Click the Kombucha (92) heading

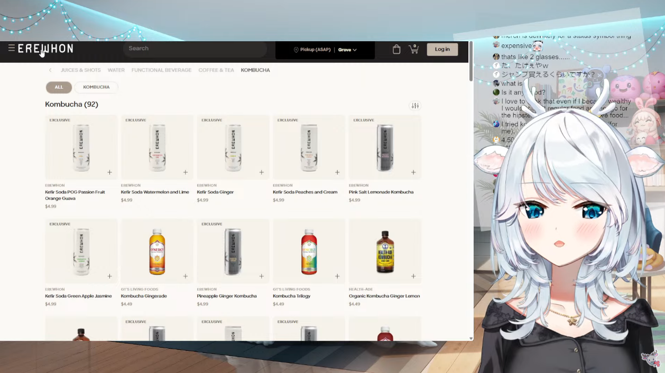71,104
